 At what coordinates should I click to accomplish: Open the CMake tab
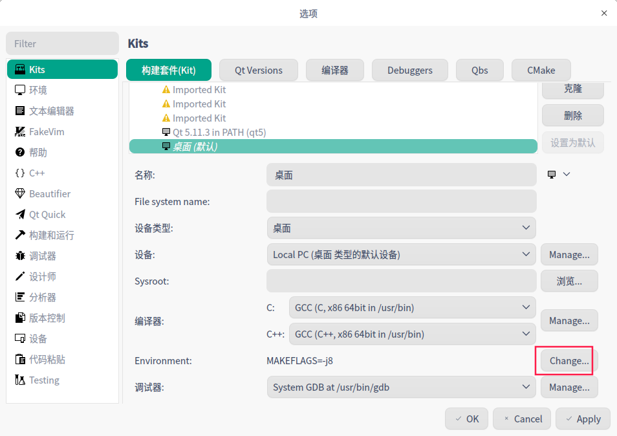(541, 71)
